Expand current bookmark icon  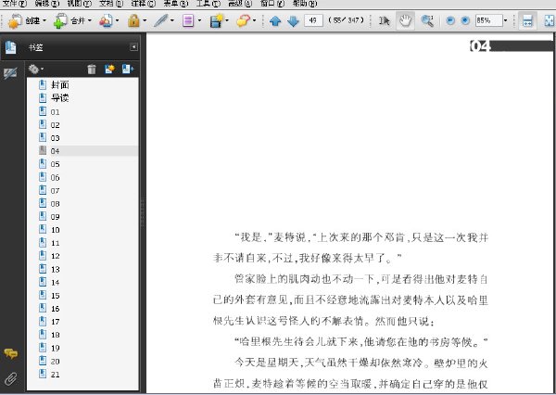127,69
